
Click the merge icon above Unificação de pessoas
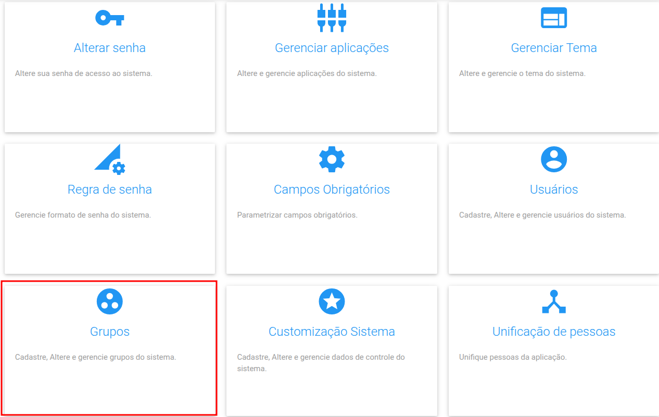554,301
